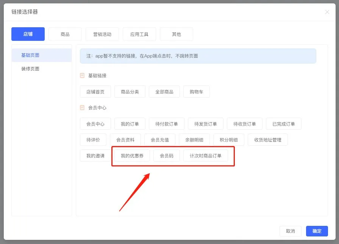Choose 我的优惠券 link
Viewport: 339px width, 244px height.
(x=132, y=156)
